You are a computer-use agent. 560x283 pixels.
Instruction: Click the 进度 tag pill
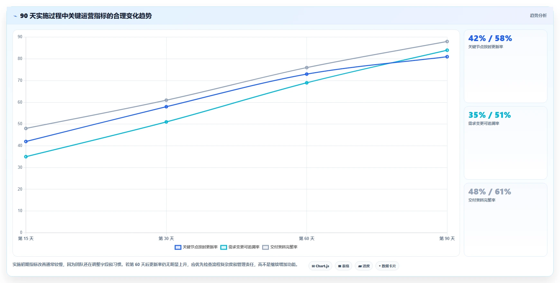point(364,266)
